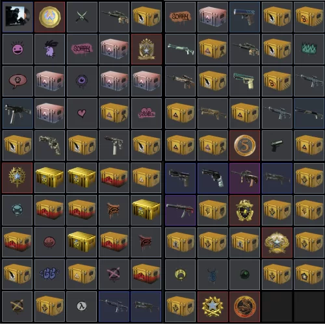Click the orange SORRY graffiti item

(180, 17)
